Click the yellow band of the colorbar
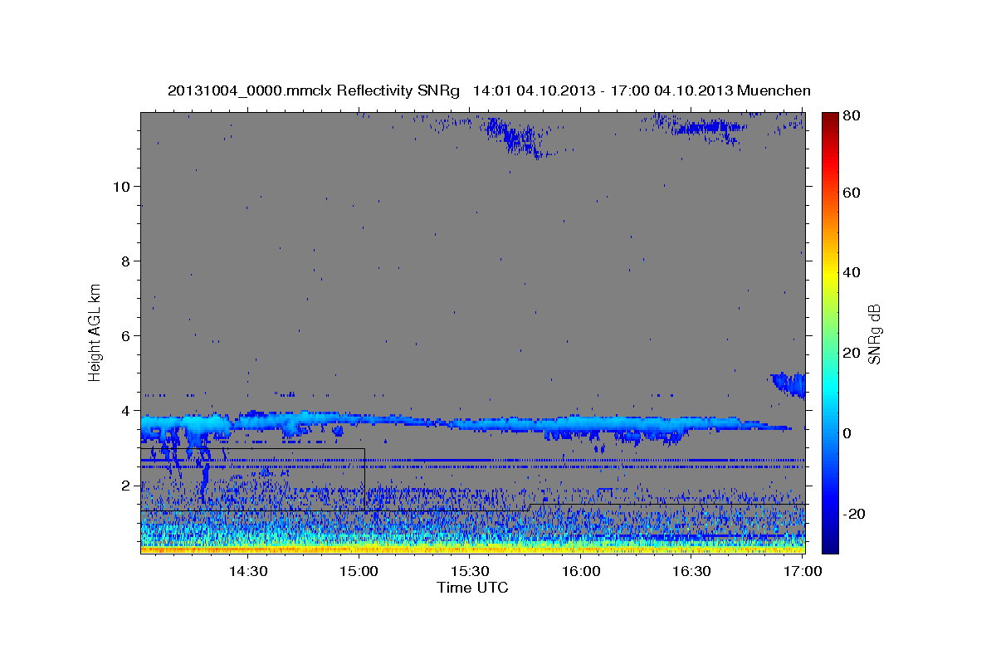 click(x=830, y=272)
